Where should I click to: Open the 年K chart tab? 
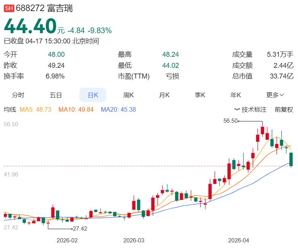pos(236,95)
